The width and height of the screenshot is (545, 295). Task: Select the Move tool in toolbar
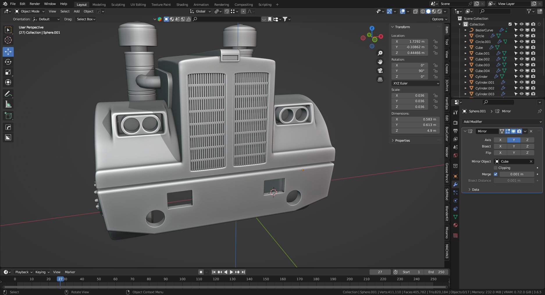pos(8,52)
